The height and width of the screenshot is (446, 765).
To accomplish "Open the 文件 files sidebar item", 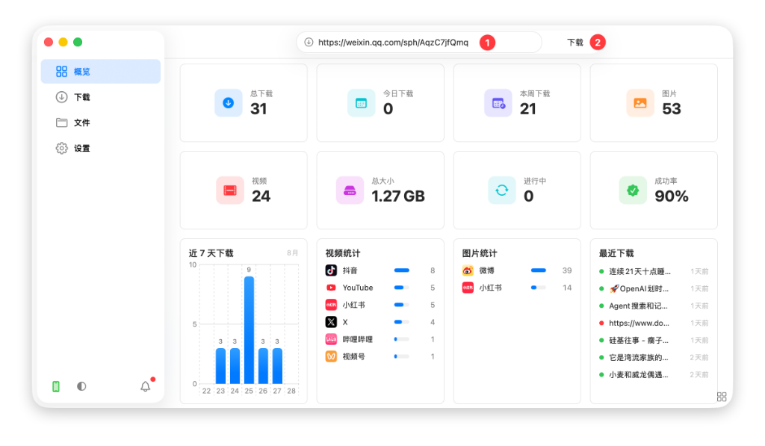I will 101,123.
